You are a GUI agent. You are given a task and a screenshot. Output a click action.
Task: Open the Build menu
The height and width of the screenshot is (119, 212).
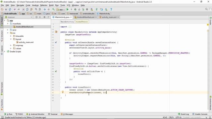[x=51, y=5]
